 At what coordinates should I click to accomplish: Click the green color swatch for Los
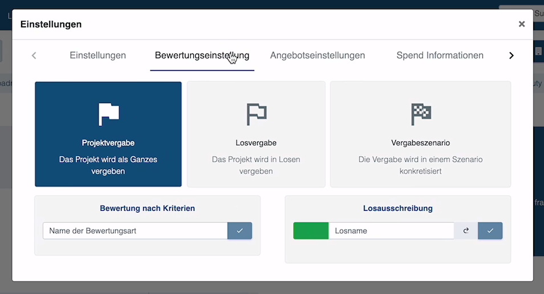[x=311, y=231]
